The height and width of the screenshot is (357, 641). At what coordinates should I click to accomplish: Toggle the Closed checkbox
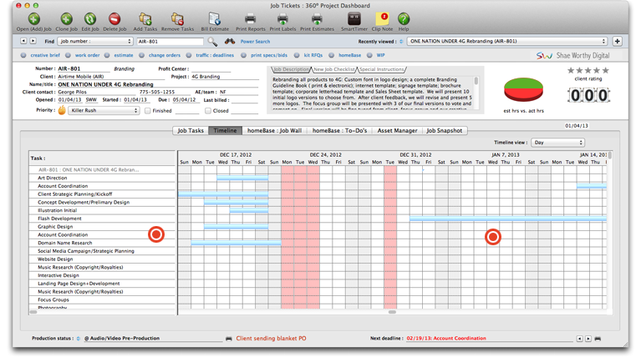[x=208, y=110]
